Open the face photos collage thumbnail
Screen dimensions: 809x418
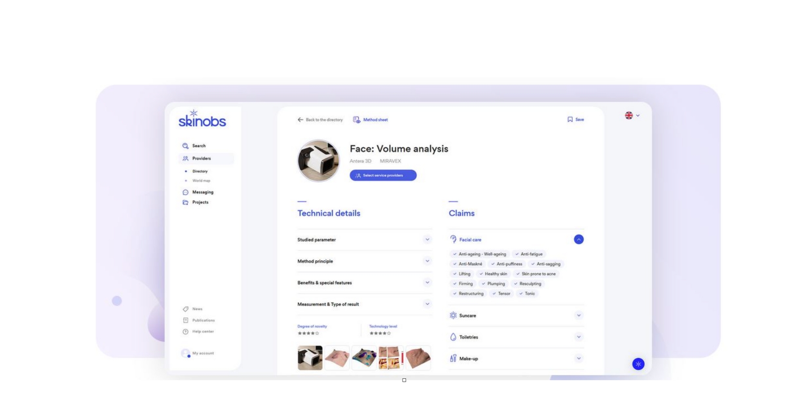pos(391,358)
